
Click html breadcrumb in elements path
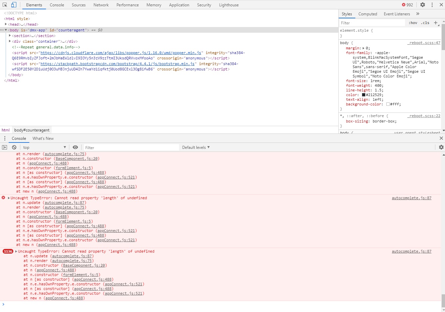[x=6, y=130]
